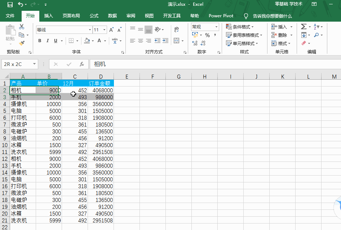Copy the selected cells

(x=21, y=35)
